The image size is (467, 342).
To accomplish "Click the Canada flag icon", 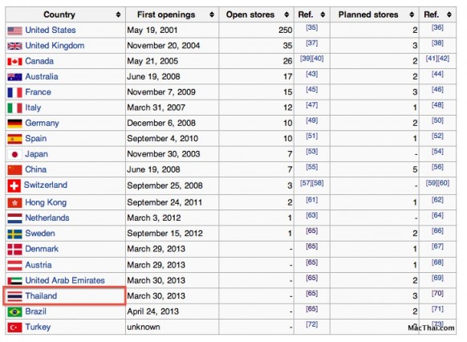I will (x=14, y=62).
